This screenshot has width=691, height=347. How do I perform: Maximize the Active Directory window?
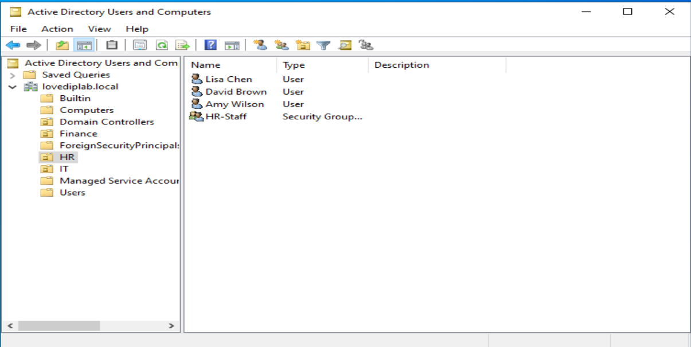(628, 11)
